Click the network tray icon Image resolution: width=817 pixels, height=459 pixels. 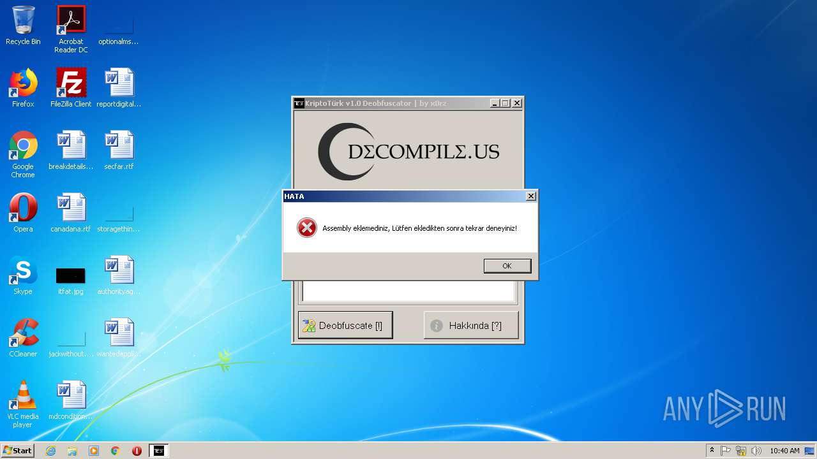(x=741, y=451)
